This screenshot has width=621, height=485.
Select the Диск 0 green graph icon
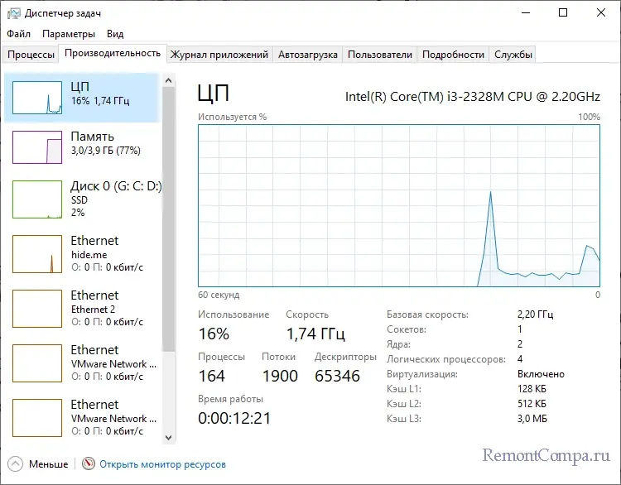coord(38,199)
